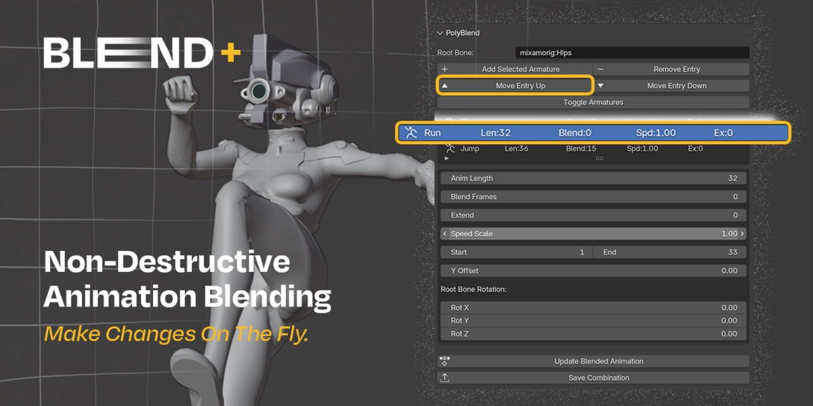
Task: Collapse the PolyBlend panel chevron
Action: point(440,33)
